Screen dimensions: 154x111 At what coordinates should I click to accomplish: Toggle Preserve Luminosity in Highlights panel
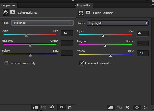click(x=81, y=63)
